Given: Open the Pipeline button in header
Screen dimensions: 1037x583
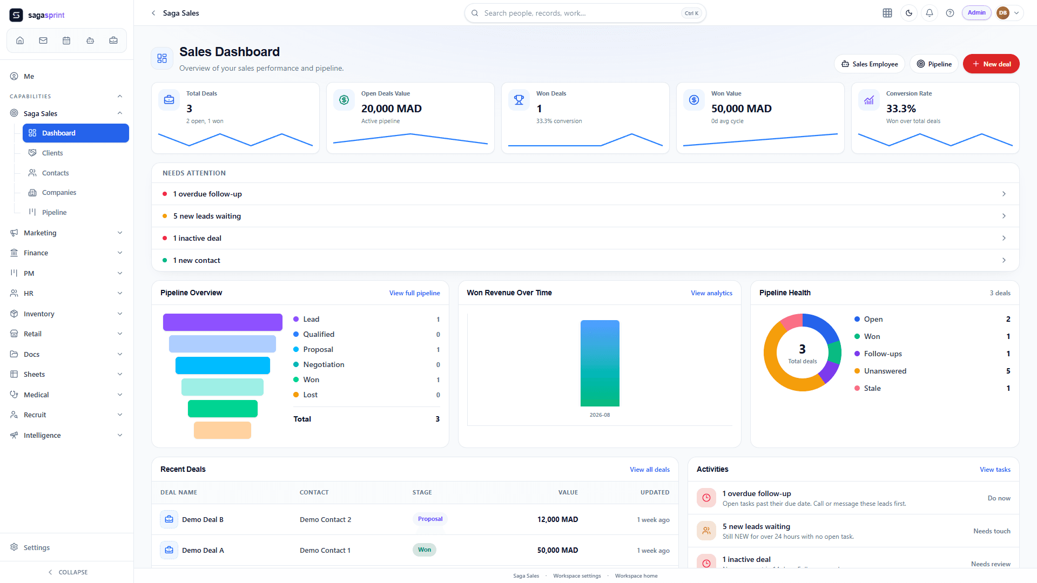Looking at the screenshot, I should pyautogui.click(x=934, y=64).
